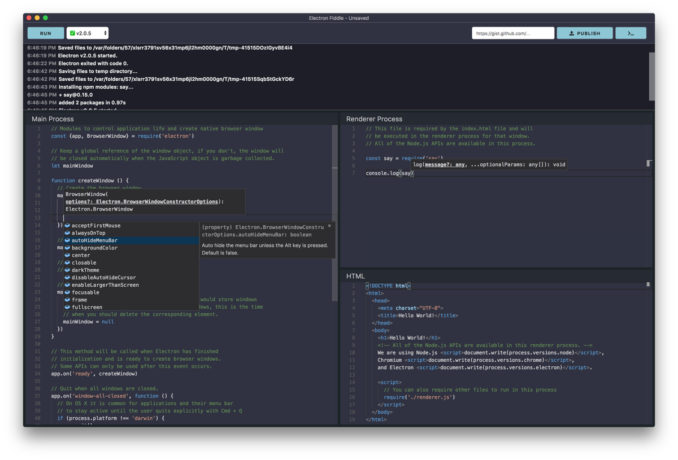Click 'let mainWindow' on line 6

click(72, 166)
